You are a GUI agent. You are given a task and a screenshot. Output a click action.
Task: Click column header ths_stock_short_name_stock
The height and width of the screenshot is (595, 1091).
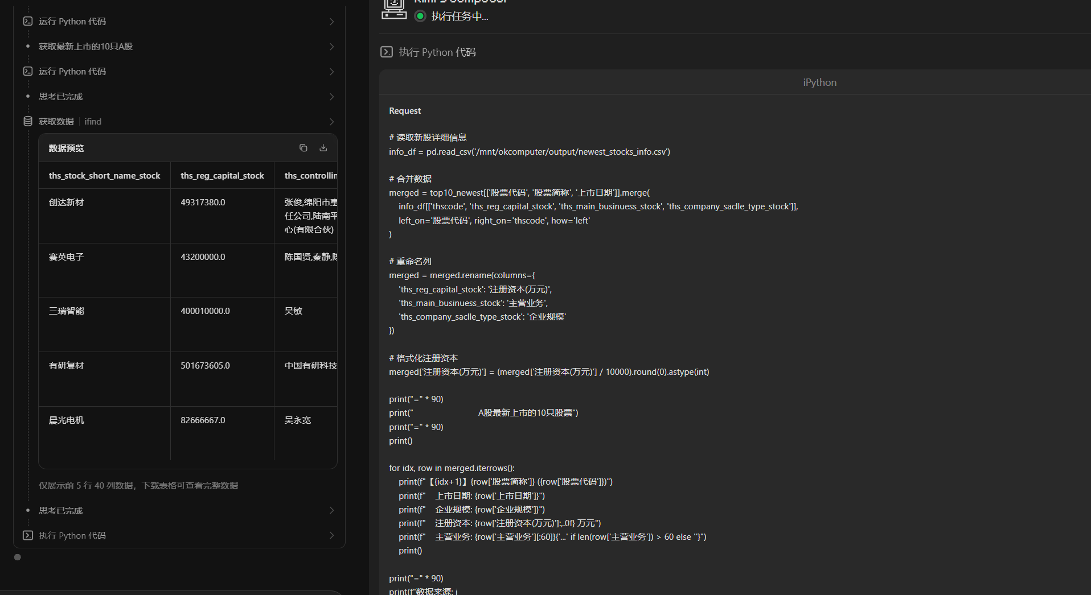coord(104,175)
